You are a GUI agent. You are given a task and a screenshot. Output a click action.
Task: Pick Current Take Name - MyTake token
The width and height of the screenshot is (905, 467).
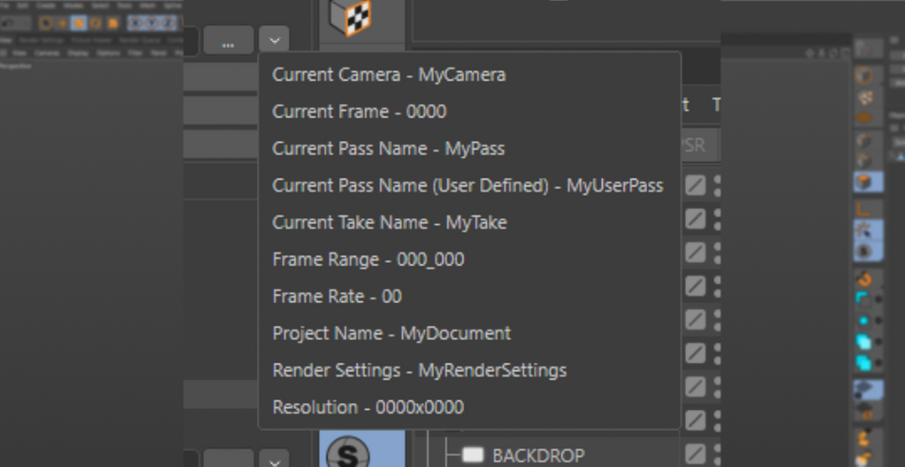pos(470,223)
